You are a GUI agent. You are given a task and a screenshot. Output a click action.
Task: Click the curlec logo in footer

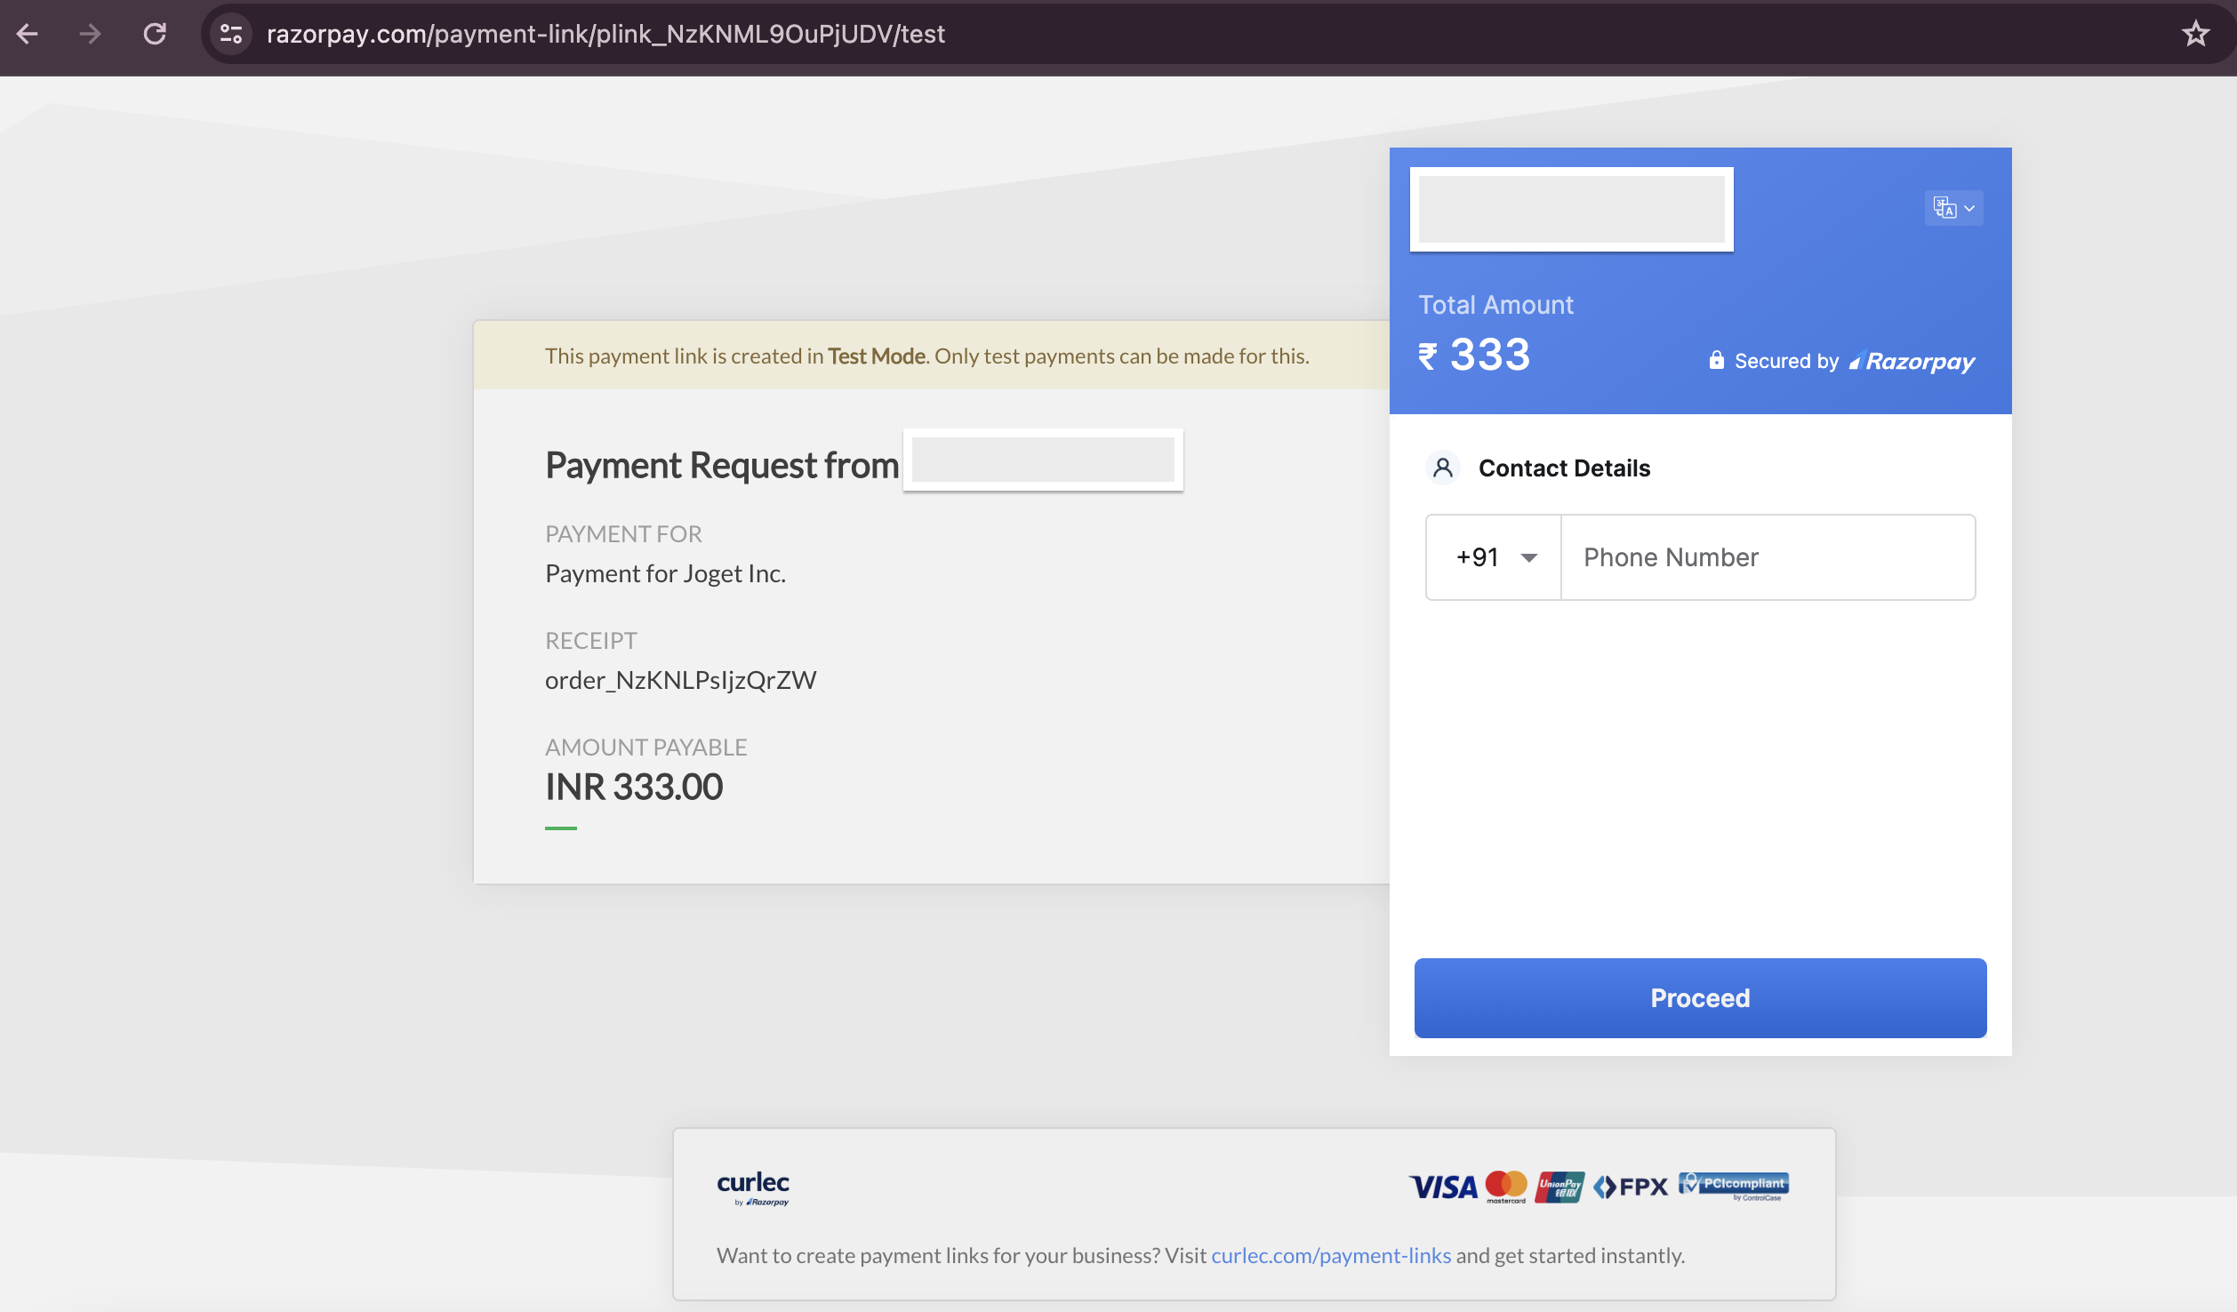point(753,1188)
